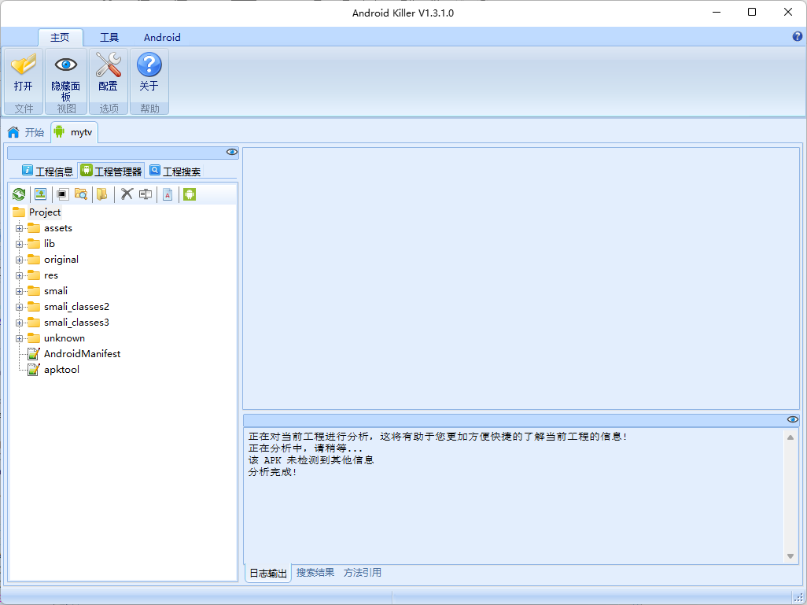Click the green refresh icon in project toolbar
Image resolution: width=807 pixels, height=605 pixels.
19,194
